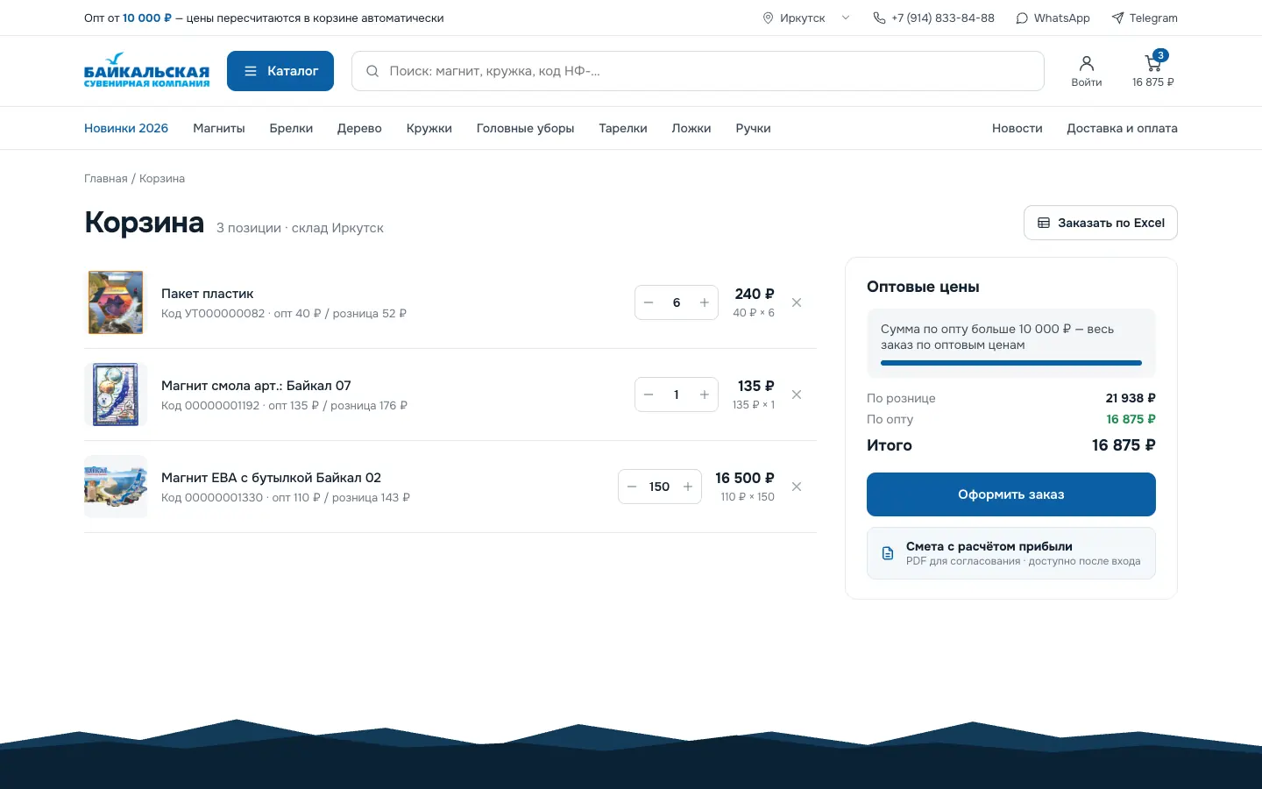The height and width of the screenshot is (789, 1262).
Task: Open the Магнит EVA с бутылкой thumbnail
Action: click(116, 487)
